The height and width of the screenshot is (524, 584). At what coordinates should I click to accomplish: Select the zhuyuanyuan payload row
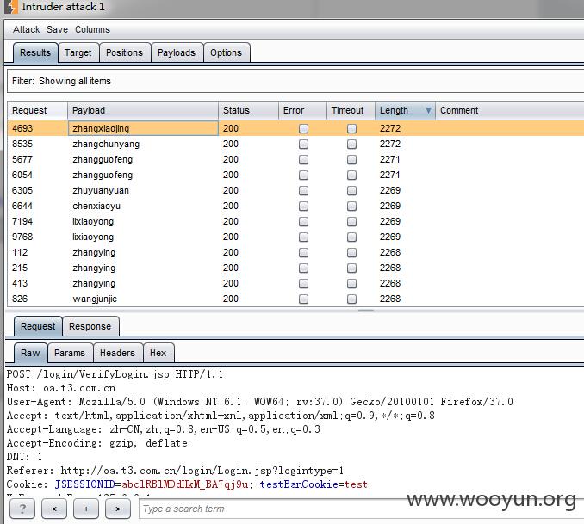point(295,190)
